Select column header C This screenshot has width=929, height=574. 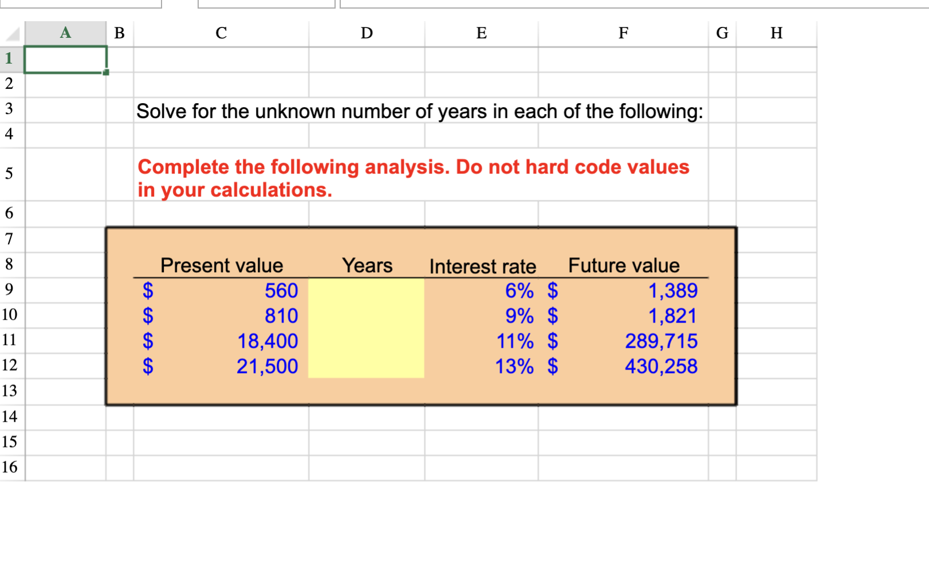pyautogui.click(x=220, y=33)
